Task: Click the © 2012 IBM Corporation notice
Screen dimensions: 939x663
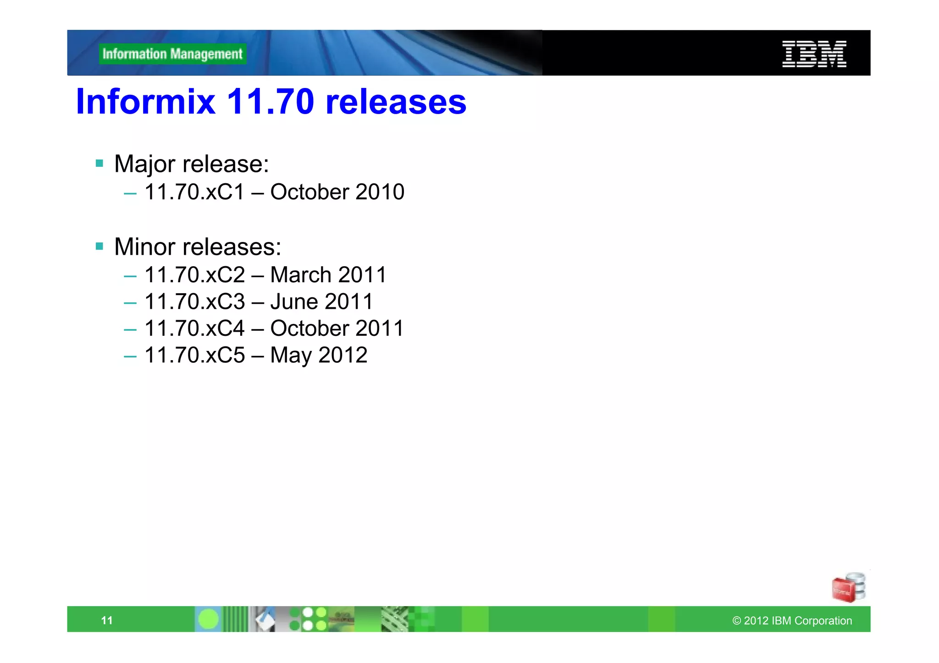Action: [792, 620]
